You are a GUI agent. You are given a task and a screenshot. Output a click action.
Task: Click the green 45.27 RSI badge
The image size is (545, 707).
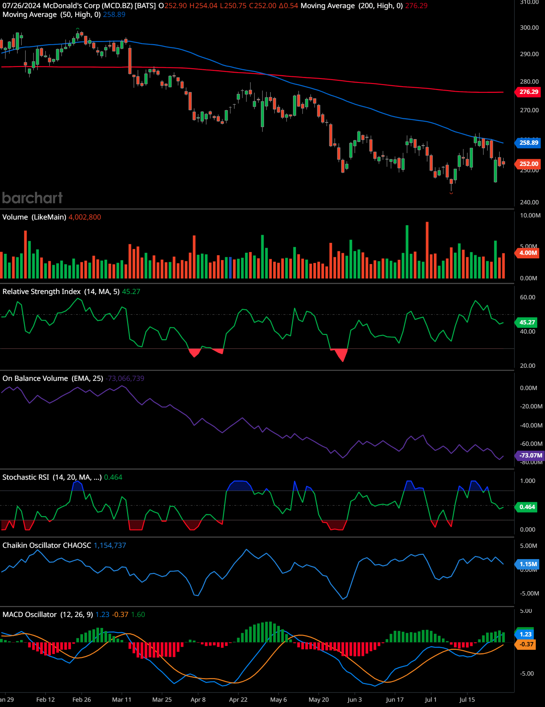[x=527, y=322]
